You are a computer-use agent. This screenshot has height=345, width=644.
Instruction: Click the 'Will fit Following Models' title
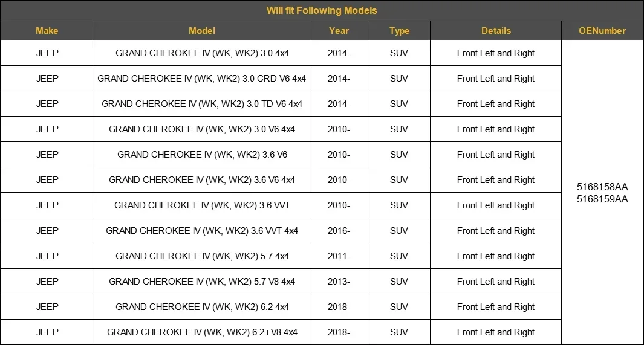click(x=322, y=10)
